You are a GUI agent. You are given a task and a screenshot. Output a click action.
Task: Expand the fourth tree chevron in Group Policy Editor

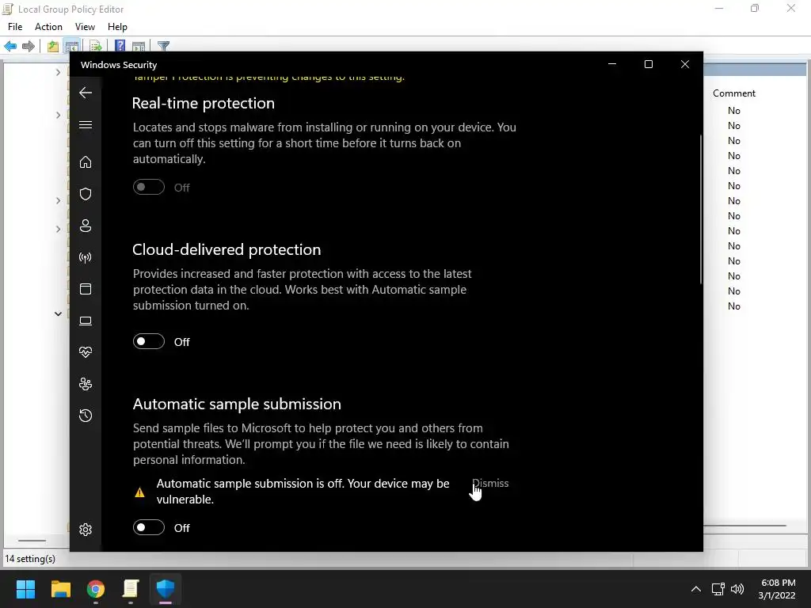[x=58, y=229]
